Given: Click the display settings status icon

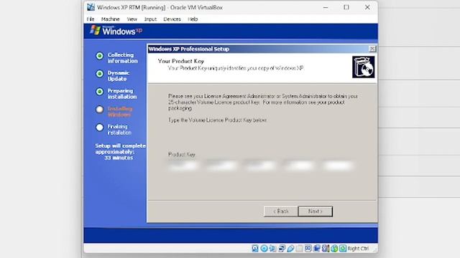Looking at the screenshot, I should [308, 249].
